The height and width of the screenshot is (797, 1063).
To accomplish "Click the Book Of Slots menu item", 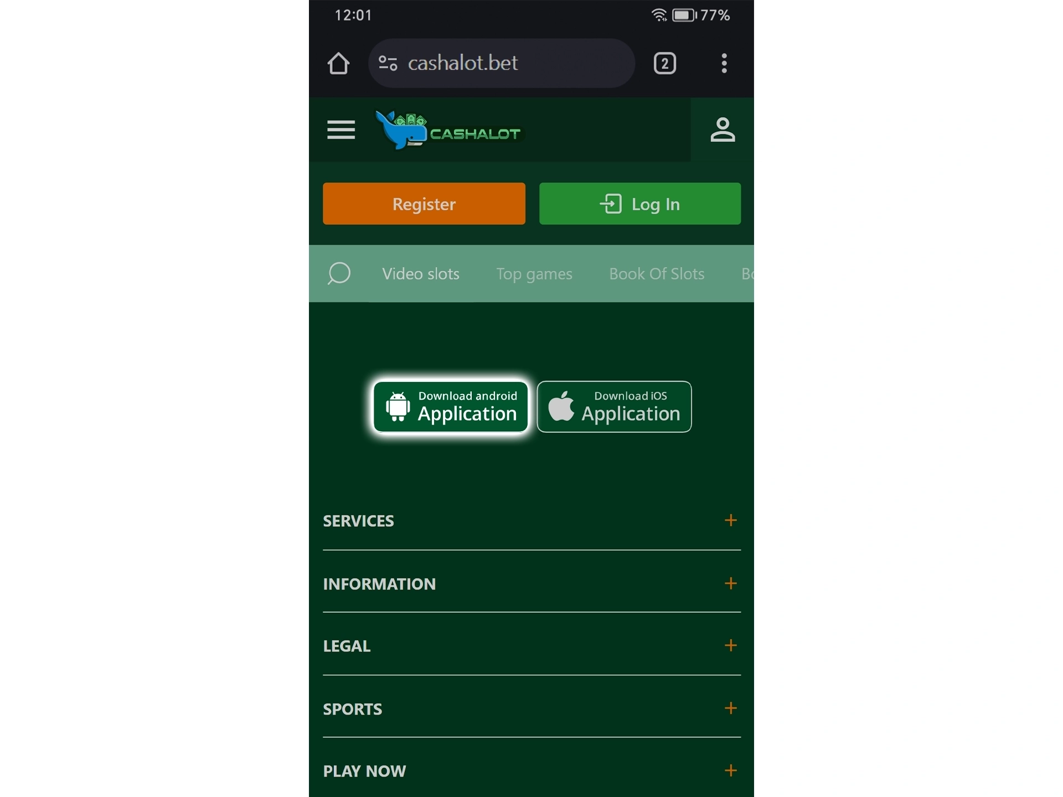I will pyautogui.click(x=656, y=273).
